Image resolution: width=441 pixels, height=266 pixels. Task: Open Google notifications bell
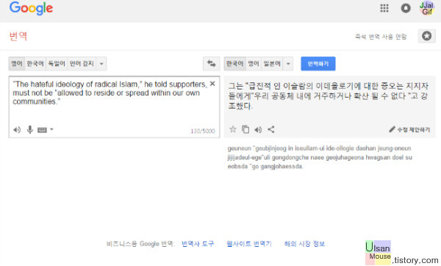click(x=406, y=8)
